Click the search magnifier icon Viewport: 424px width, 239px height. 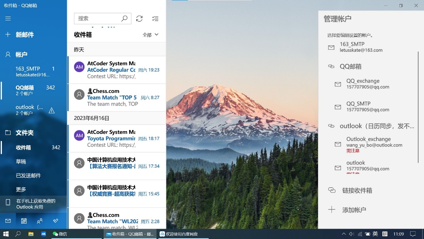[x=125, y=19]
